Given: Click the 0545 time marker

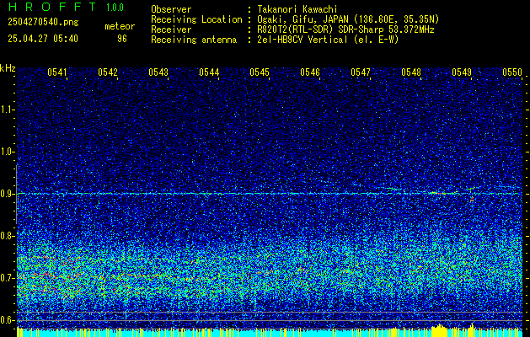Looking at the screenshot, I should (260, 72).
